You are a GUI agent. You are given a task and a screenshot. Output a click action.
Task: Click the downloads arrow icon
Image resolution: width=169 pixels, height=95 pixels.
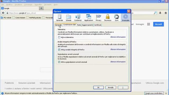pos(160,13)
